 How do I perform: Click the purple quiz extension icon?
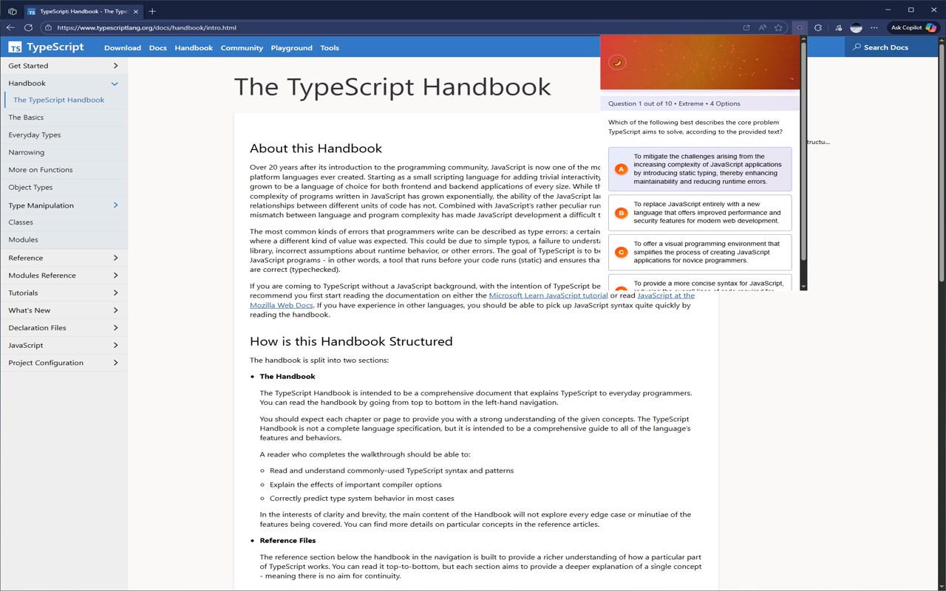point(799,27)
